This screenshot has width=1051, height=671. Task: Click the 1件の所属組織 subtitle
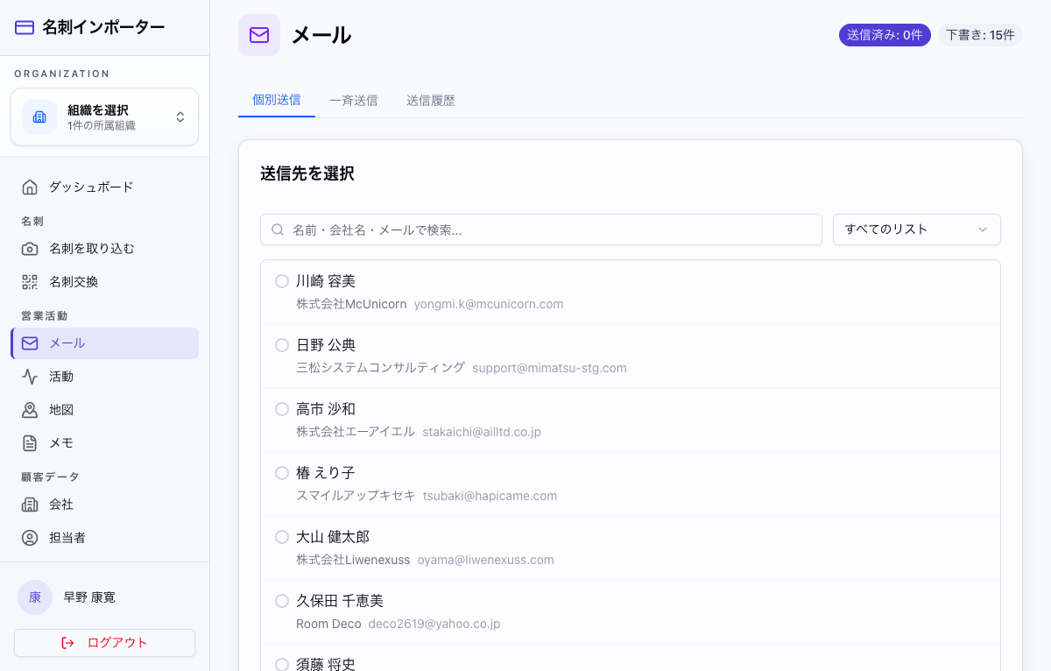pyautogui.click(x=102, y=126)
